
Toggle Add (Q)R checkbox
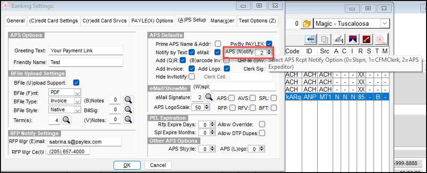tap(183, 60)
